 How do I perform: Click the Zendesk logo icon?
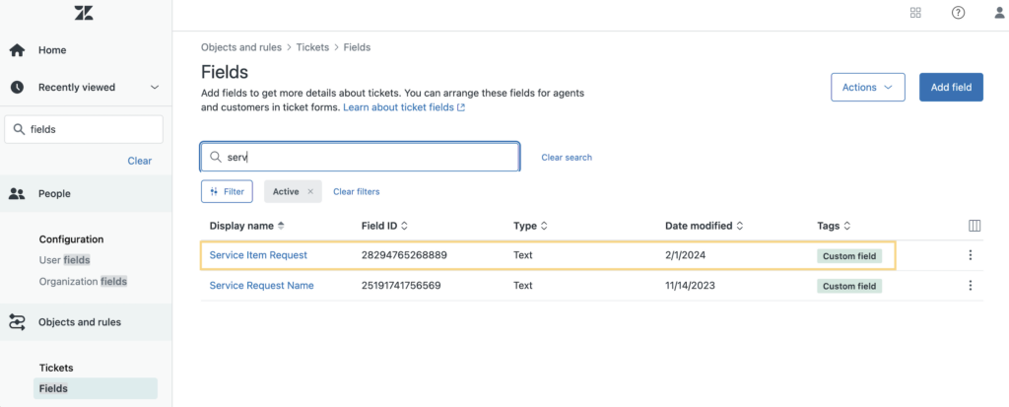tap(84, 13)
